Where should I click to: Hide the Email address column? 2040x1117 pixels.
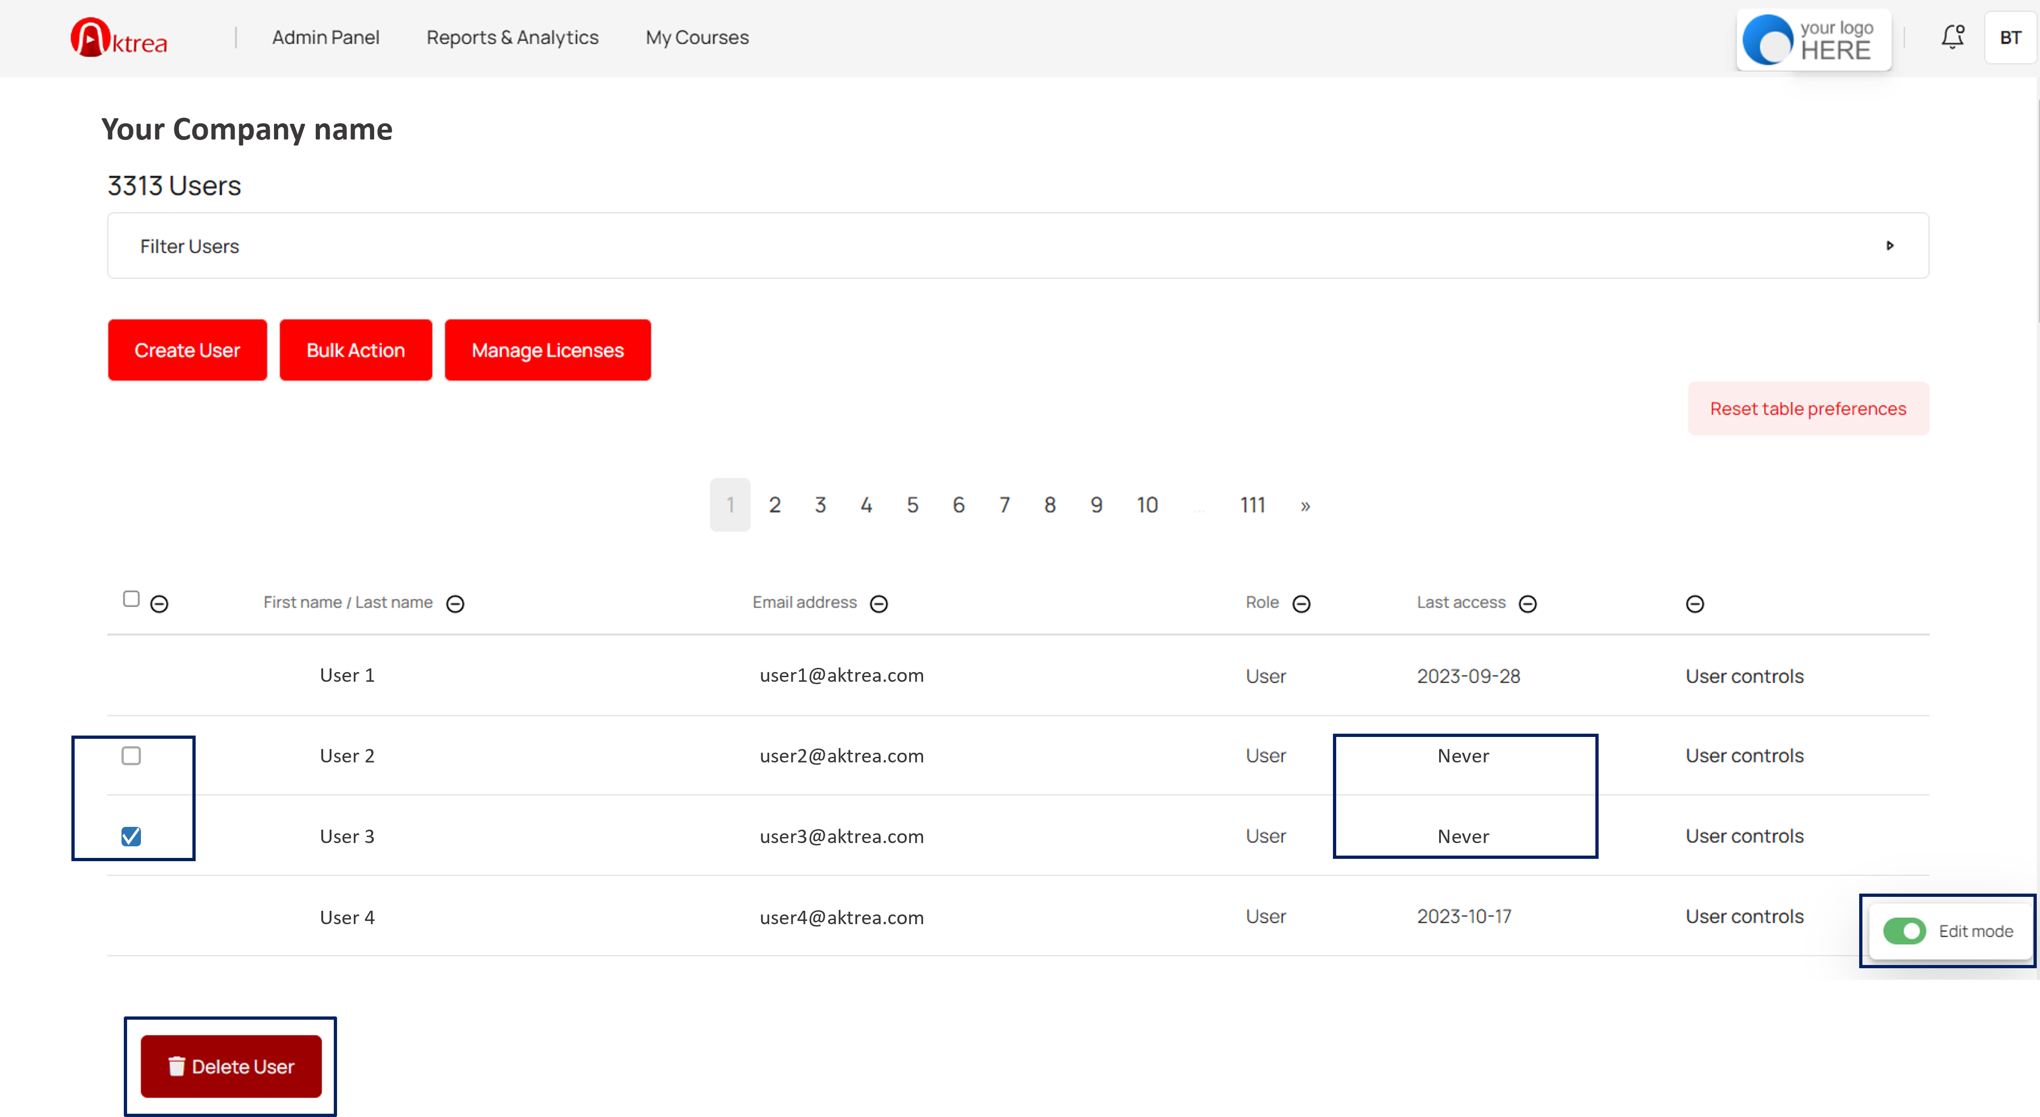(879, 604)
